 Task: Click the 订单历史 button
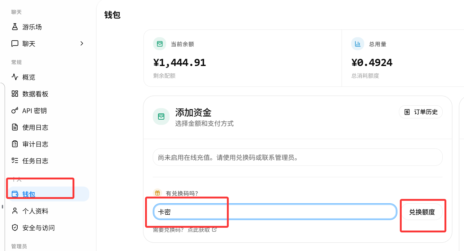pos(421,112)
